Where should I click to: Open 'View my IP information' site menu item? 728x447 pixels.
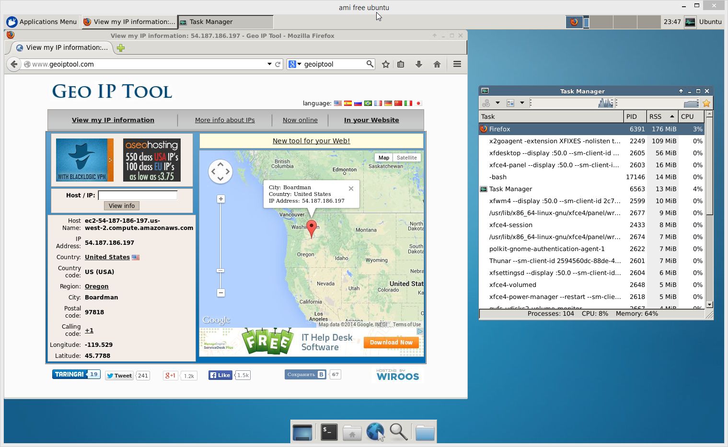pyautogui.click(x=113, y=120)
